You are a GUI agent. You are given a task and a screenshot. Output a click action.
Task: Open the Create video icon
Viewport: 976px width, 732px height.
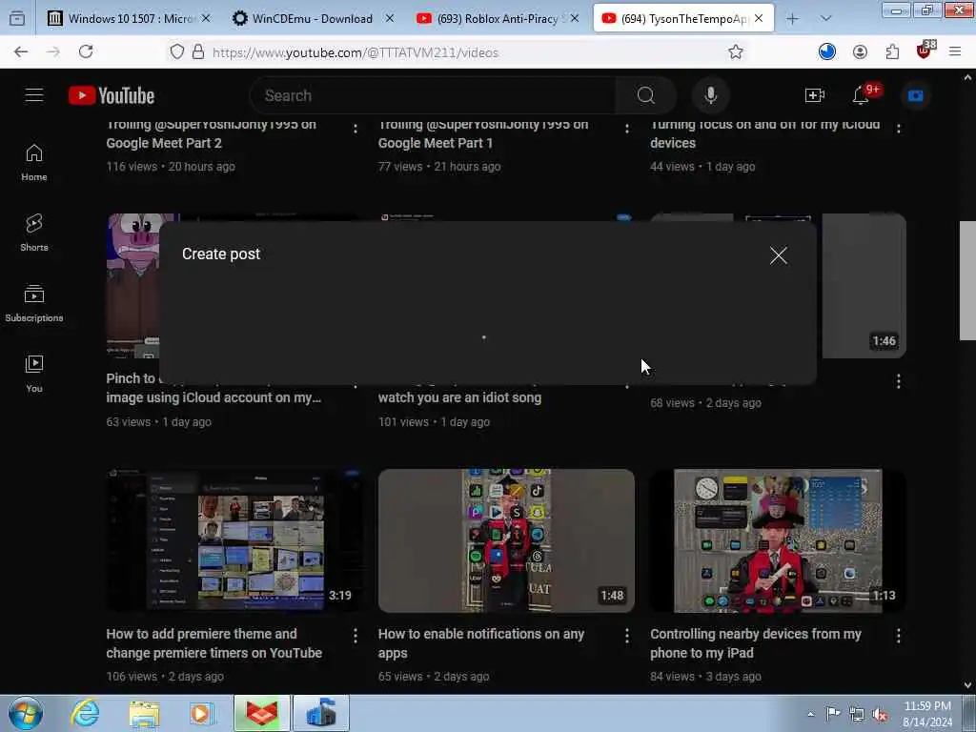(814, 95)
